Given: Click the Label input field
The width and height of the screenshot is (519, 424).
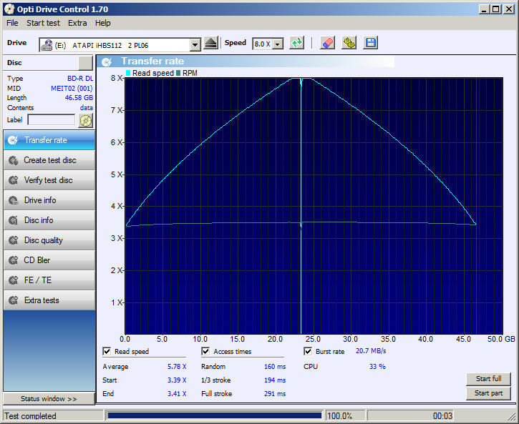Looking at the screenshot, I should (x=52, y=119).
